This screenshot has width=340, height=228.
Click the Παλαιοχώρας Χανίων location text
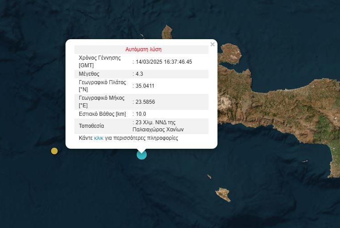[x=158, y=130]
